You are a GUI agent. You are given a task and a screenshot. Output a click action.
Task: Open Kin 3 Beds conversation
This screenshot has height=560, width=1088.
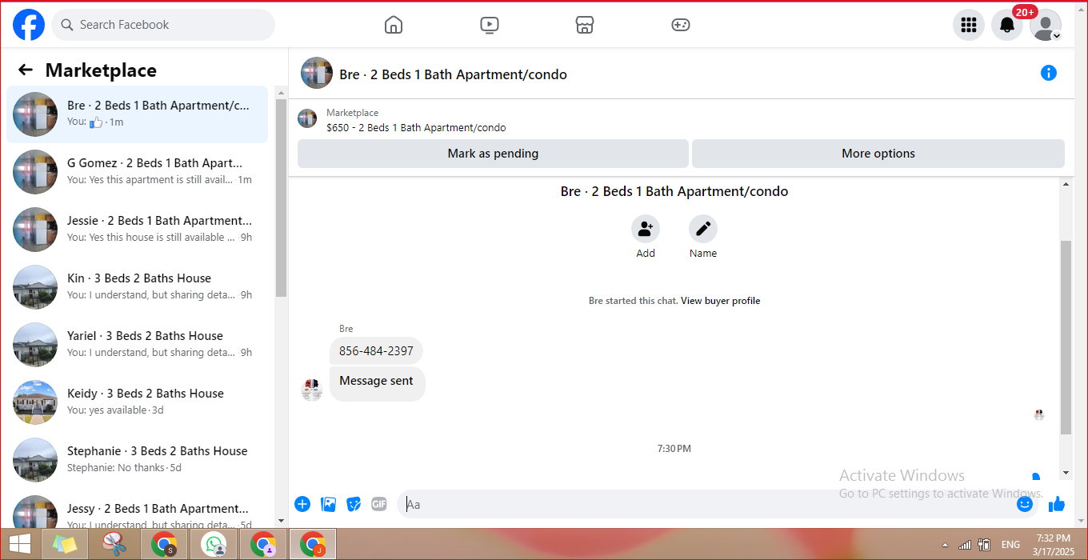(x=138, y=287)
